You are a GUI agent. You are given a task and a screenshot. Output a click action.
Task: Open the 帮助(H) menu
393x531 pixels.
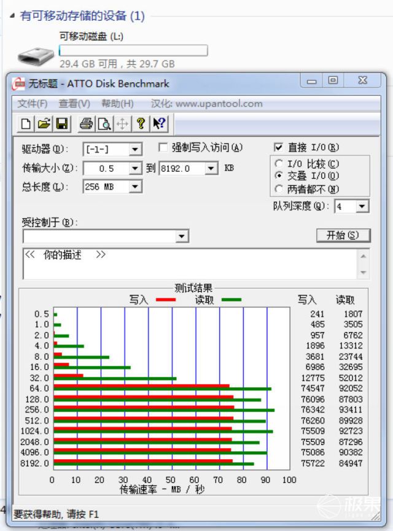click(x=117, y=104)
